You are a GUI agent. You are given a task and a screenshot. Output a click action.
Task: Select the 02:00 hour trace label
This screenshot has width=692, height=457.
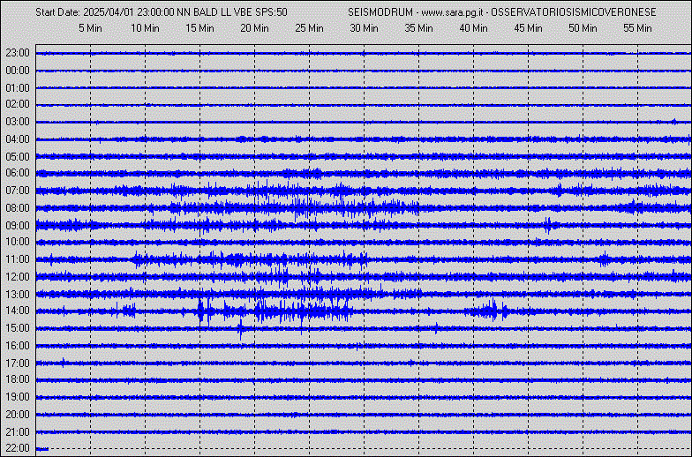point(18,104)
